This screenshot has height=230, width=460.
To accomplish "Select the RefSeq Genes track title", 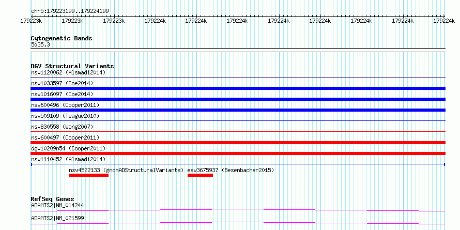I will pos(52,199).
